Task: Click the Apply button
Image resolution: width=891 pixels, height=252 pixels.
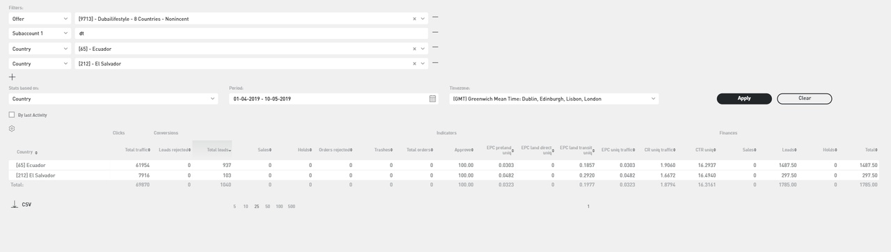Action: click(x=744, y=99)
